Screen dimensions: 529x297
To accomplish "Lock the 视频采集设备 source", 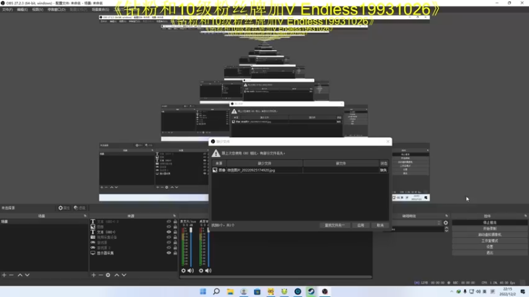I will tap(175, 238).
